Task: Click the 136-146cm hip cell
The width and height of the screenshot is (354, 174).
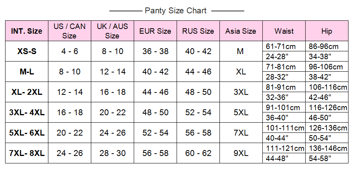Action: (x=327, y=148)
